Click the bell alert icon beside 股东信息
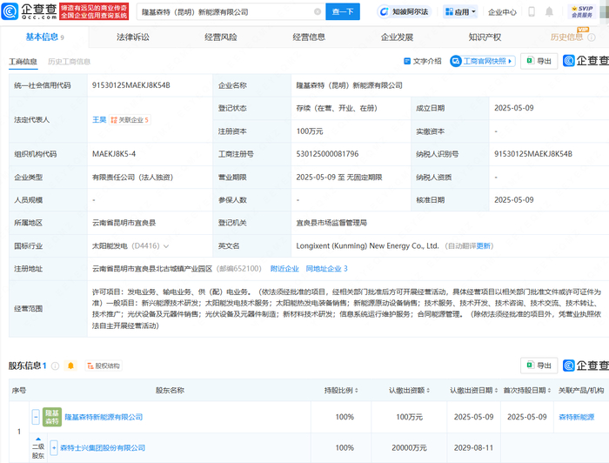609x463 pixels. point(70,366)
